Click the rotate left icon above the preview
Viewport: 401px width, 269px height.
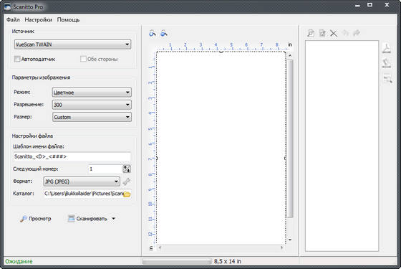tap(153, 33)
